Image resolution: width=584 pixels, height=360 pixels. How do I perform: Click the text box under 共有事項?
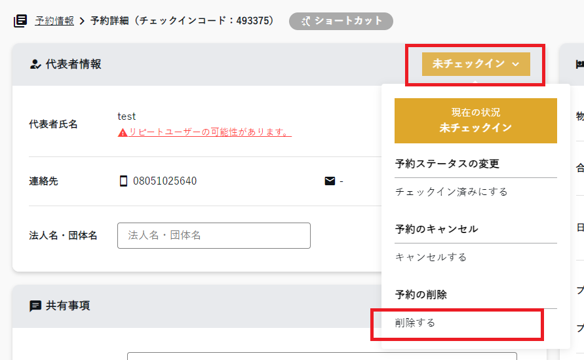321,356
